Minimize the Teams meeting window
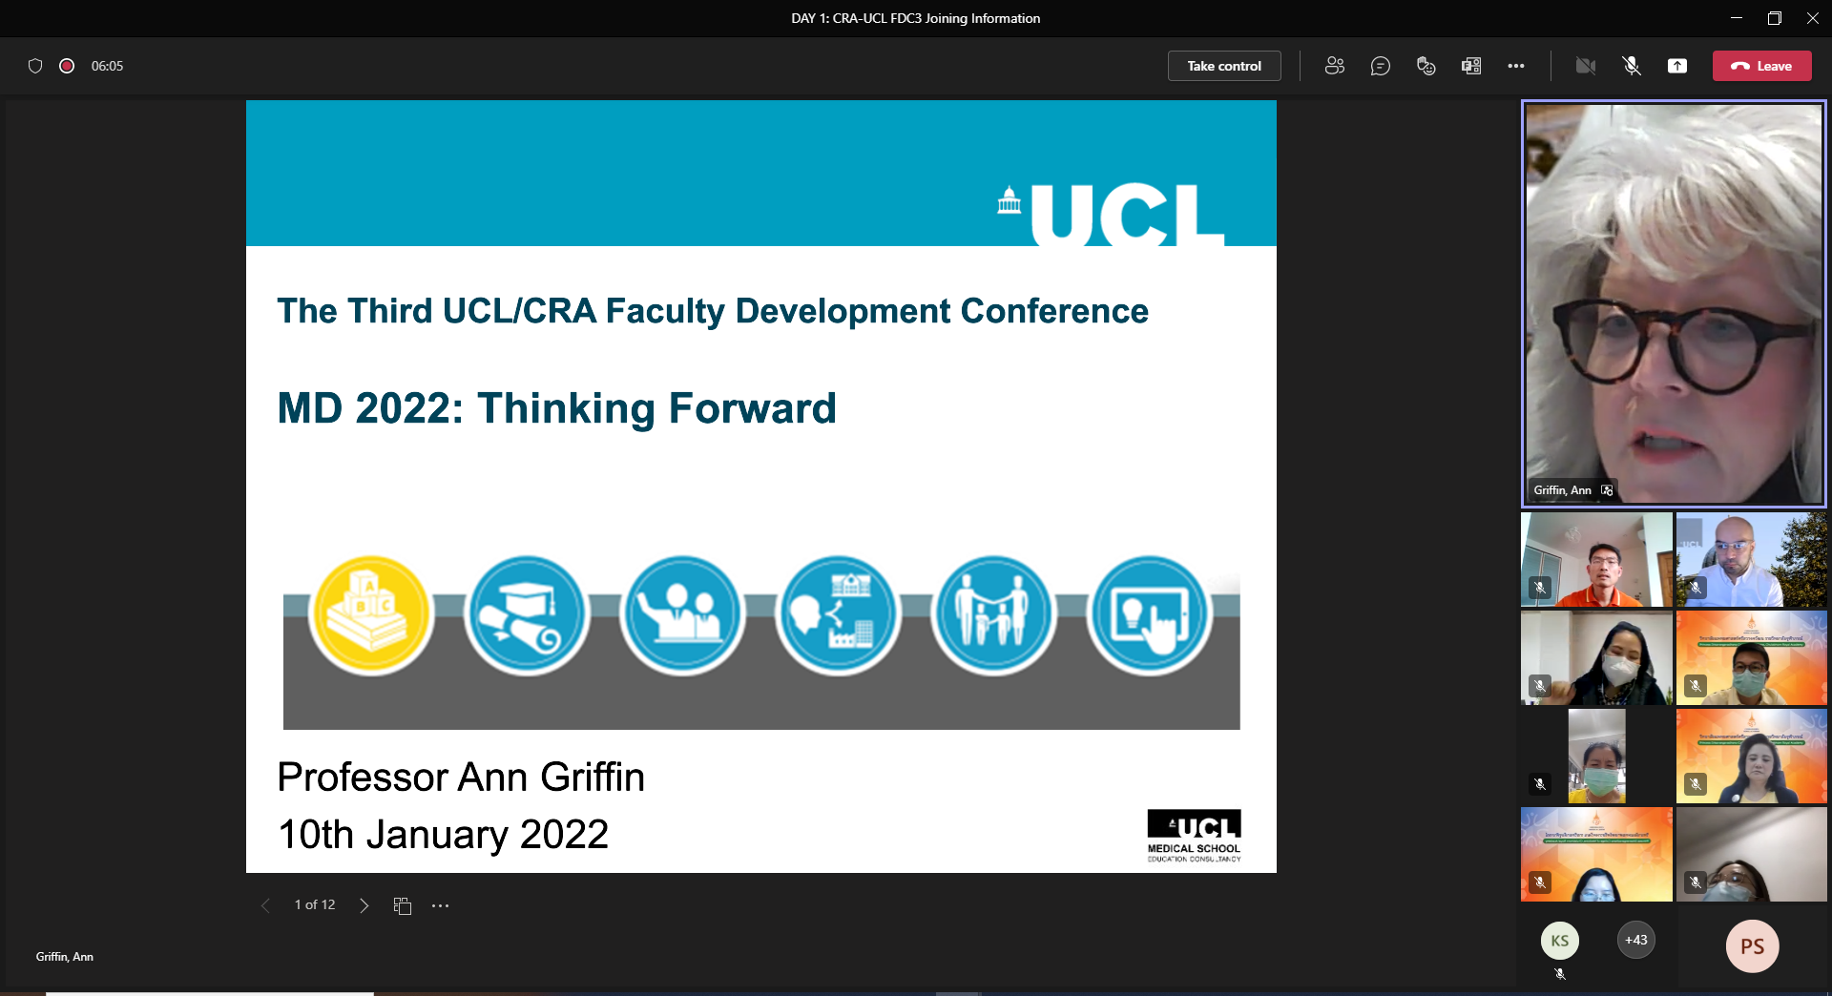This screenshot has height=996, width=1832. [x=1737, y=18]
